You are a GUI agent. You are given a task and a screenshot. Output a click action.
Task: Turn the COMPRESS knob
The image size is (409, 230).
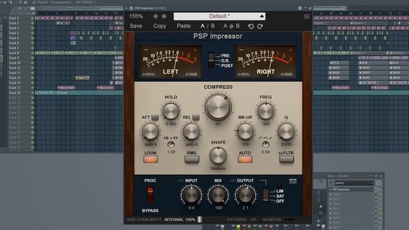[218, 107]
